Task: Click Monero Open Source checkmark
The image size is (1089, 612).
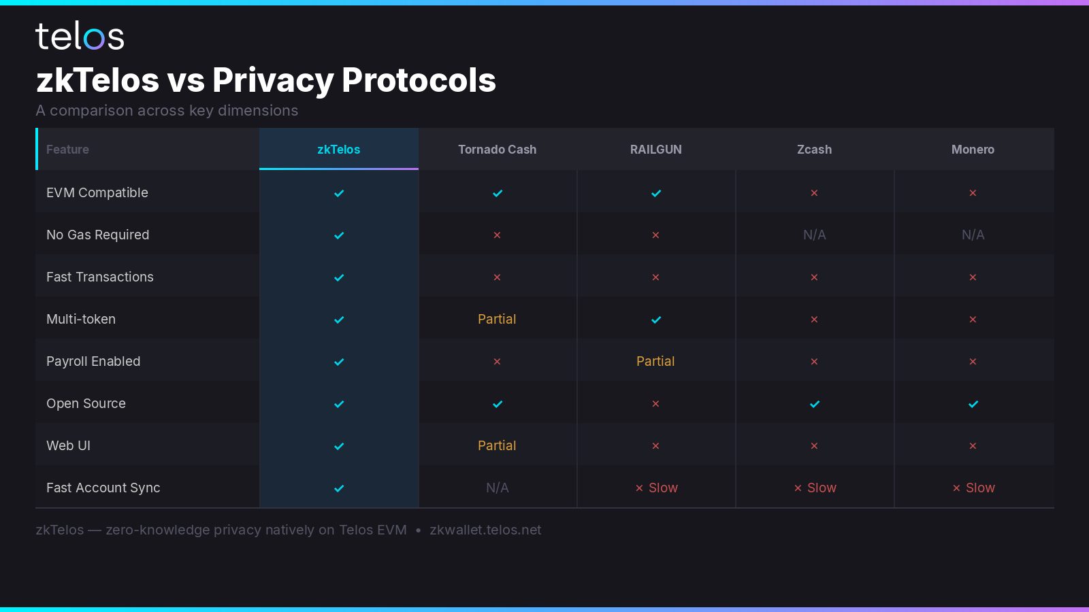Action: click(973, 404)
